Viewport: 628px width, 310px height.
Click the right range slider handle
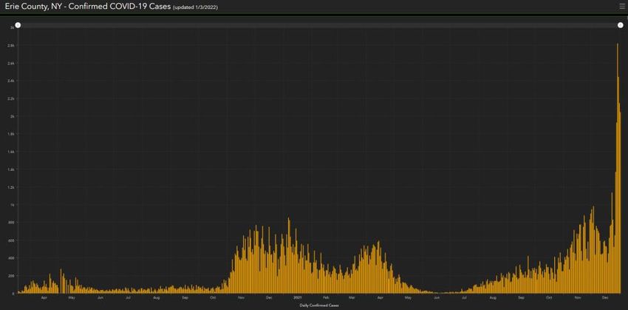click(x=621, y=25)
